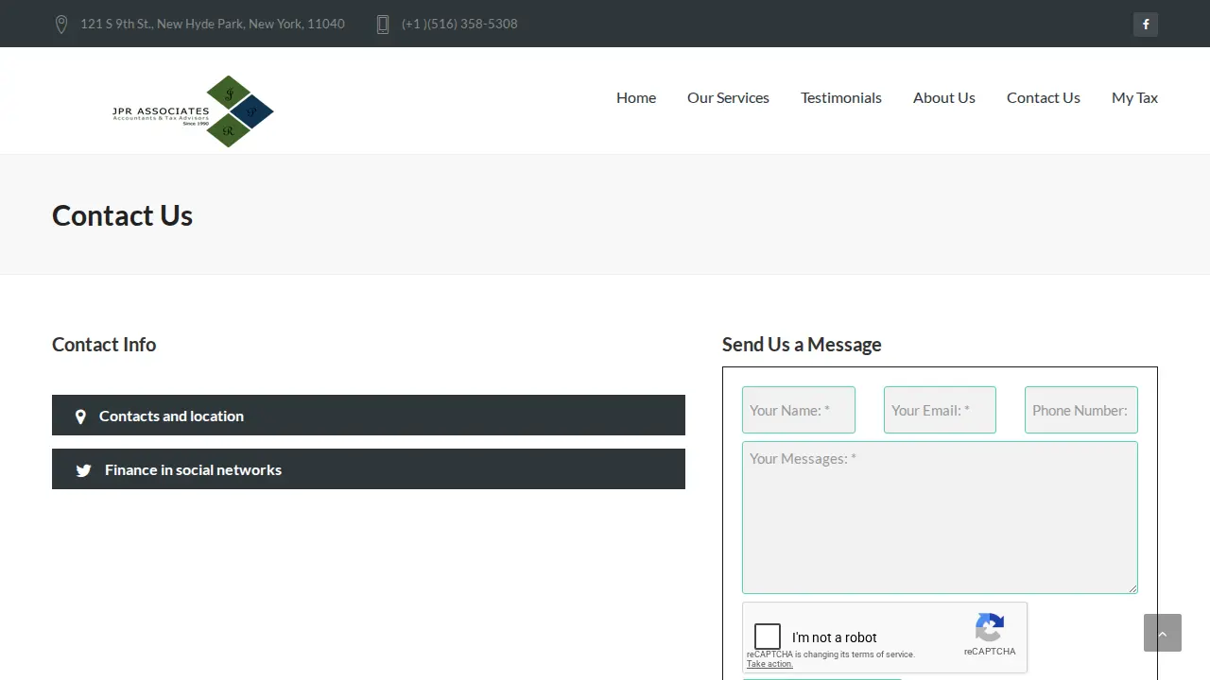Check the I'm not a robot box
This screenshot has height=680, width=1210.
[768, 637]
